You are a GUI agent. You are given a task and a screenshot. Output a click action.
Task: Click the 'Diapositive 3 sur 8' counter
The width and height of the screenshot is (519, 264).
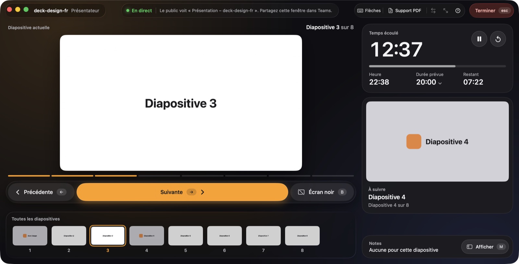click(x=330, y=28)
